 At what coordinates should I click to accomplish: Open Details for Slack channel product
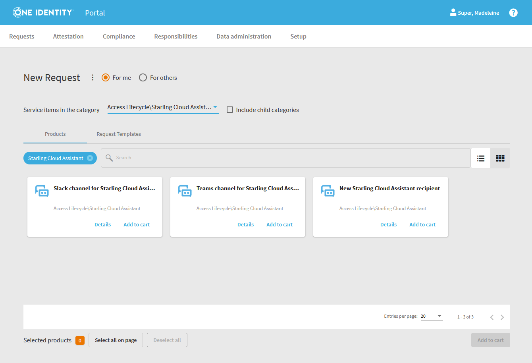pos(102,224)
